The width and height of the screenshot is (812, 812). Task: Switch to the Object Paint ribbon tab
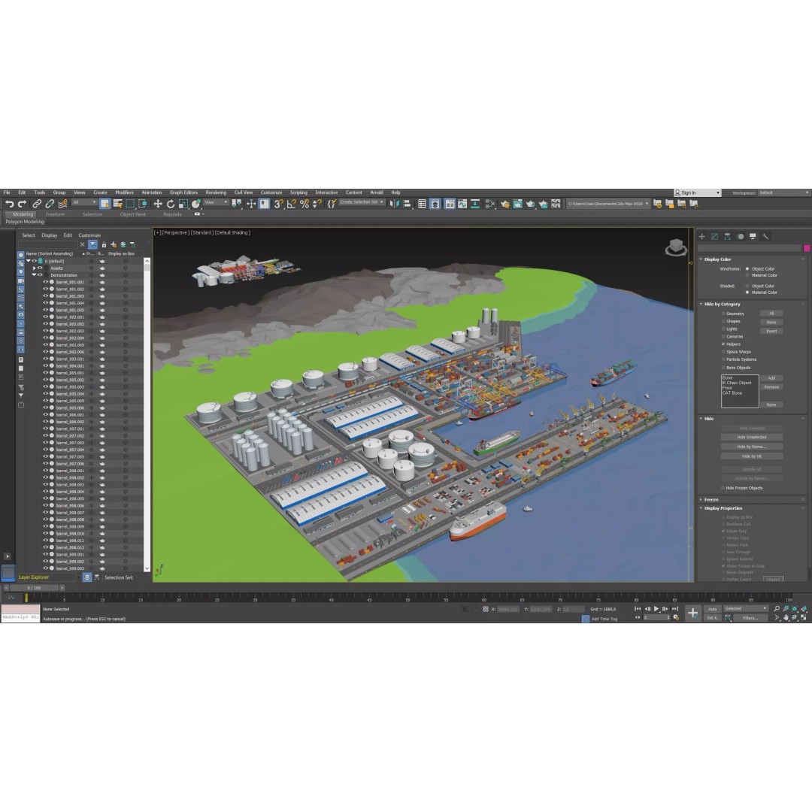[x=133, y=214]
